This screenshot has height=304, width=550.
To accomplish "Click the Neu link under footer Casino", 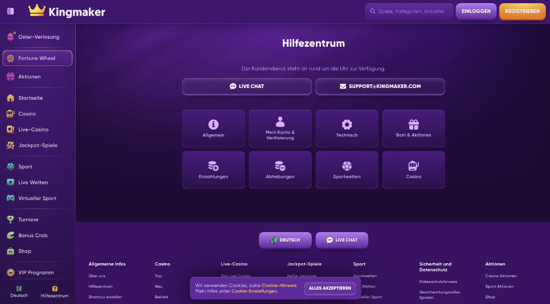I will tap(159, 287).
